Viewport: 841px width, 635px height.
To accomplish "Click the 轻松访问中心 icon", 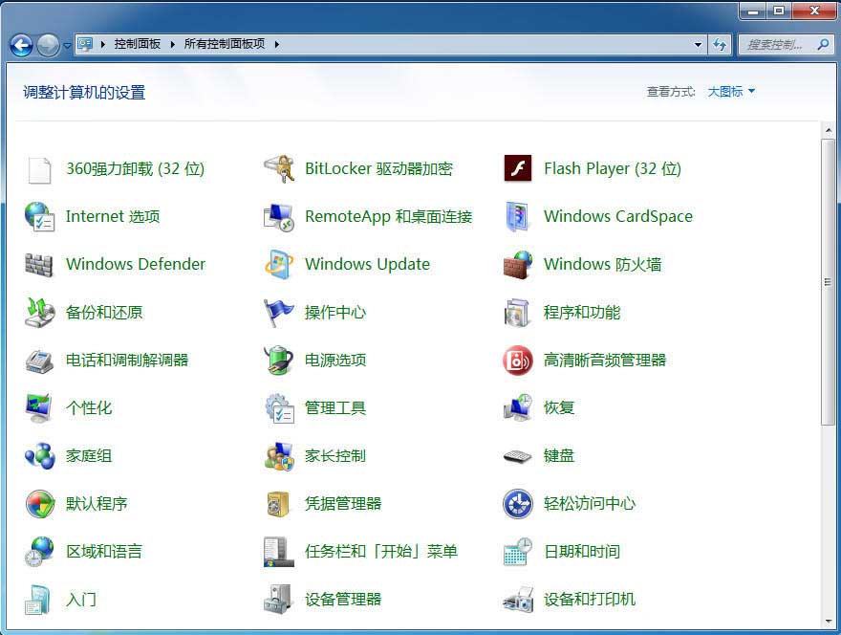I will coord(518,504).
